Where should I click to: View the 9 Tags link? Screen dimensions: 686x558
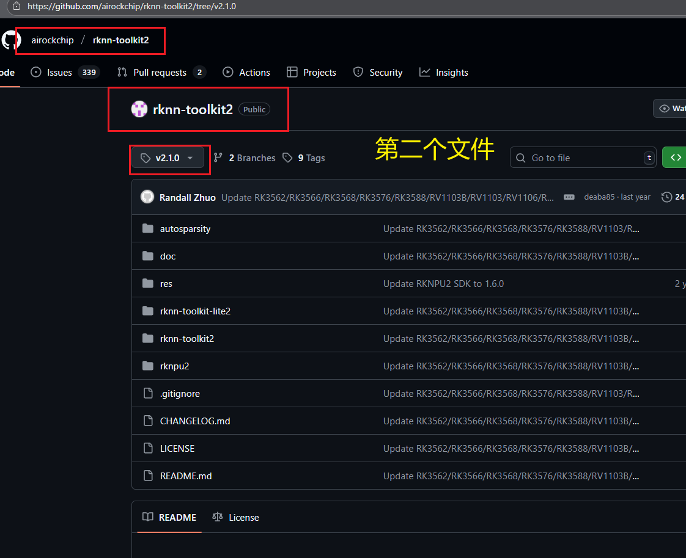coord(311,158)
